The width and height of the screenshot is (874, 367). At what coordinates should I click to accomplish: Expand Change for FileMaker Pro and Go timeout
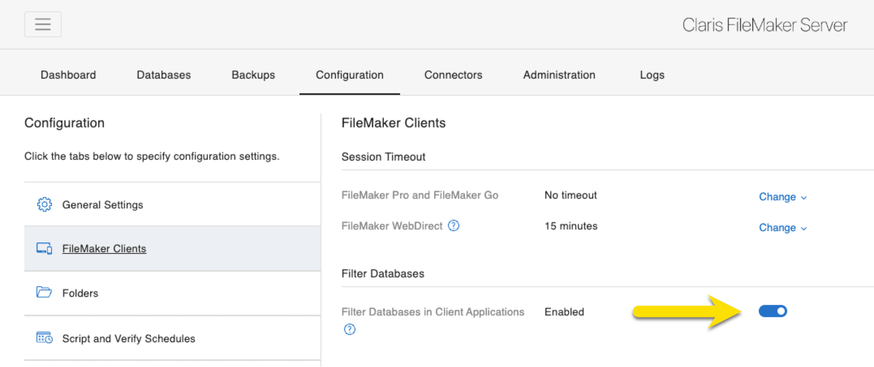(782, 197)
